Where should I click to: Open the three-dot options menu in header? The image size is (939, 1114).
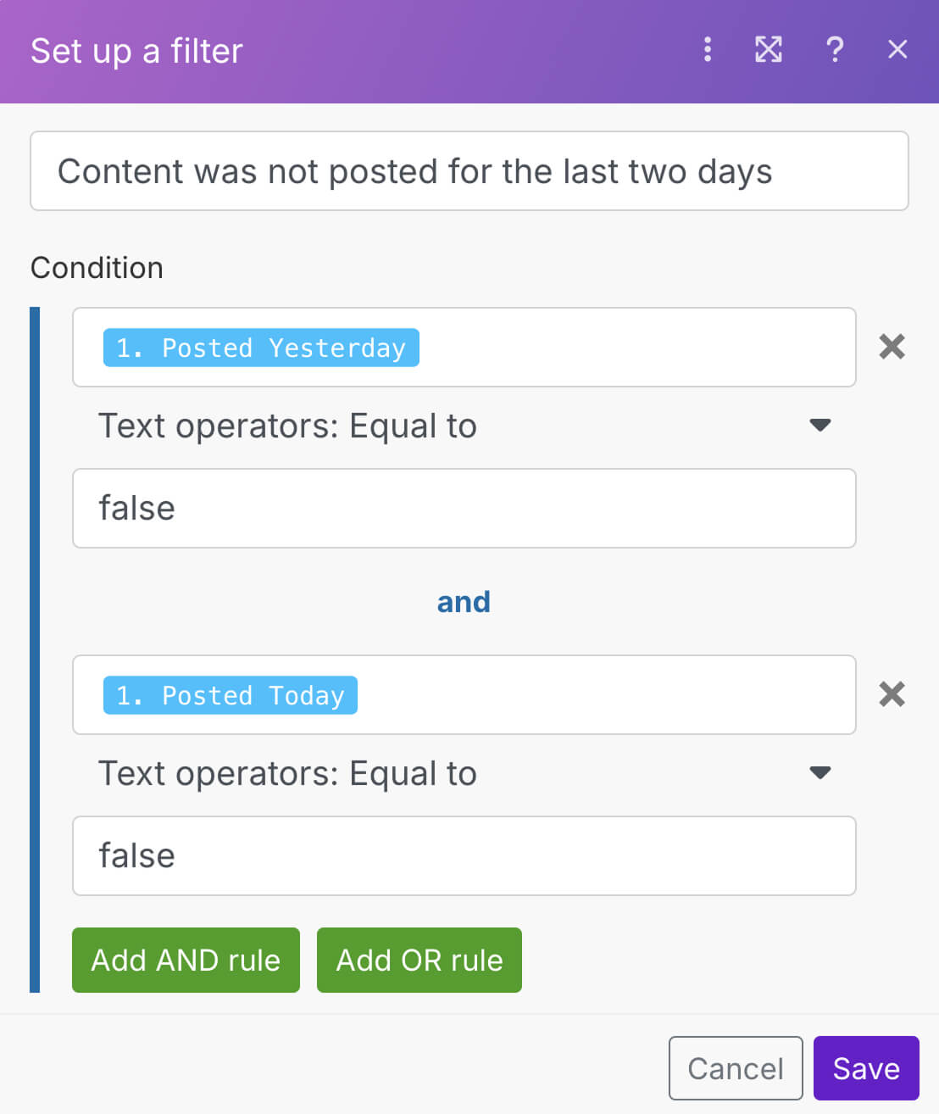click(708, 50)
